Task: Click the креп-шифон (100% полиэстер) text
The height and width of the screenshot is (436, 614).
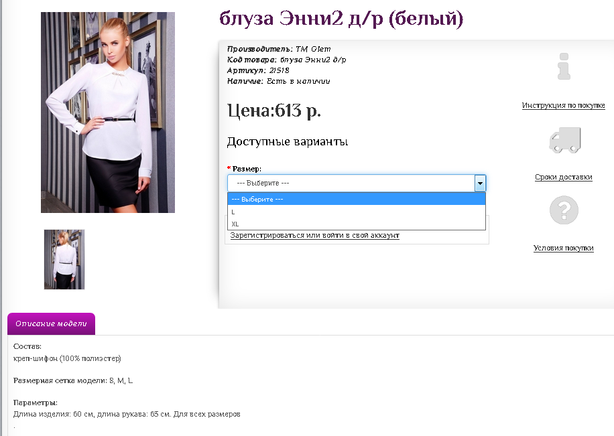Action: (x=67, y=358)
